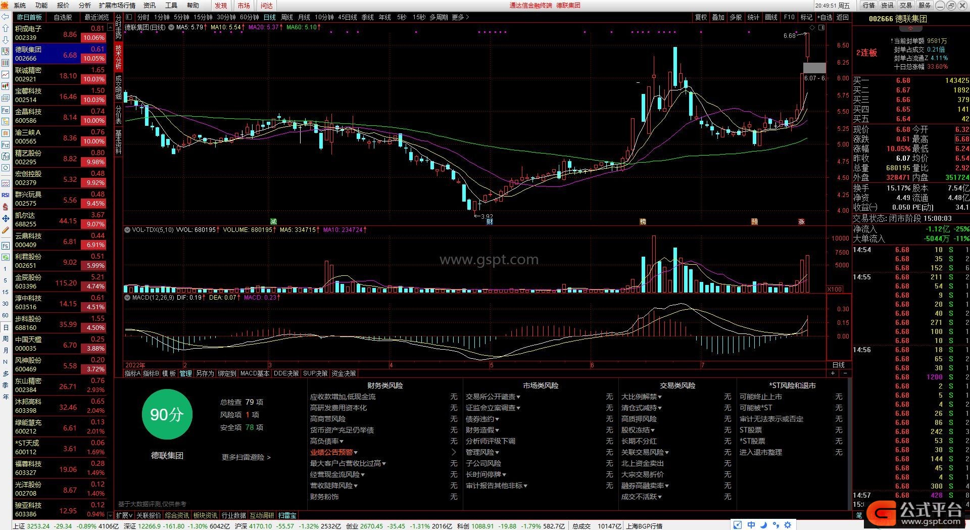This screenshot has height=530, width=970.
Task: Click the 财 marker on the chart timeline
Action: pyautogui.click(x=490, y=222)
